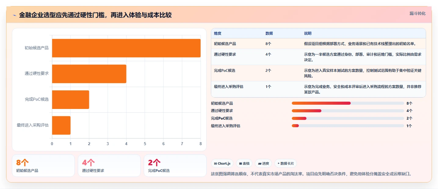Click the description starting 示意为一半候选方案
The height and width of the screenshot is (189, 438).
[363, 57]
